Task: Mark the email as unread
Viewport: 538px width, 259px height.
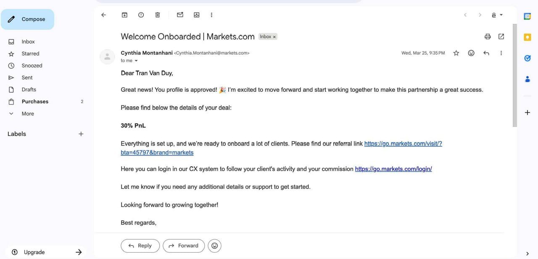Action: tap(180, 15)
